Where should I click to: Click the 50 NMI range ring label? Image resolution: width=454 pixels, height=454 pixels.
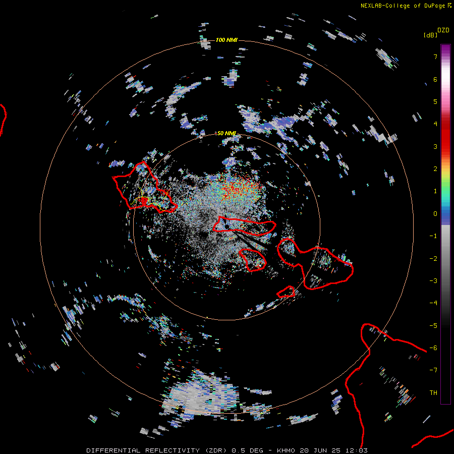tap(226, 133)
